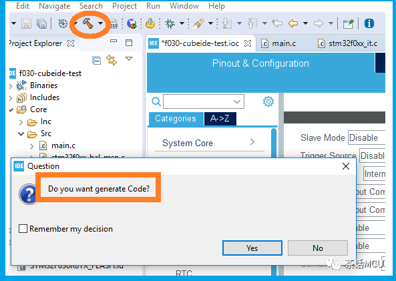Viewport: 396px width, 281px height.
Task: Open the Run menu
Action: (x=153, y=6)
